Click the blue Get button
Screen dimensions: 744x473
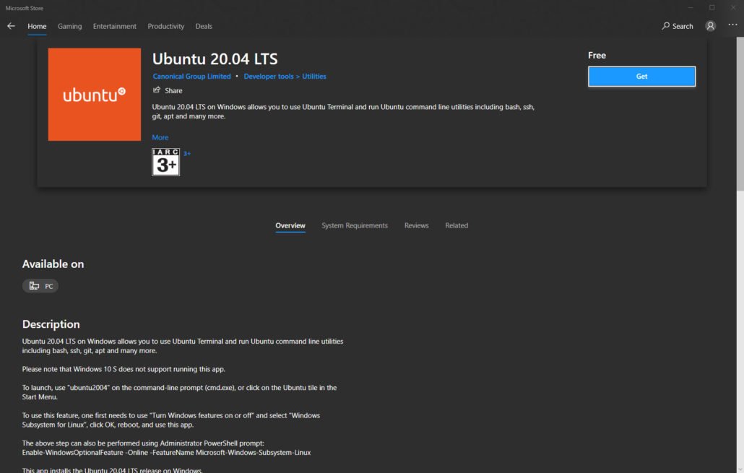tap(641, 77)
